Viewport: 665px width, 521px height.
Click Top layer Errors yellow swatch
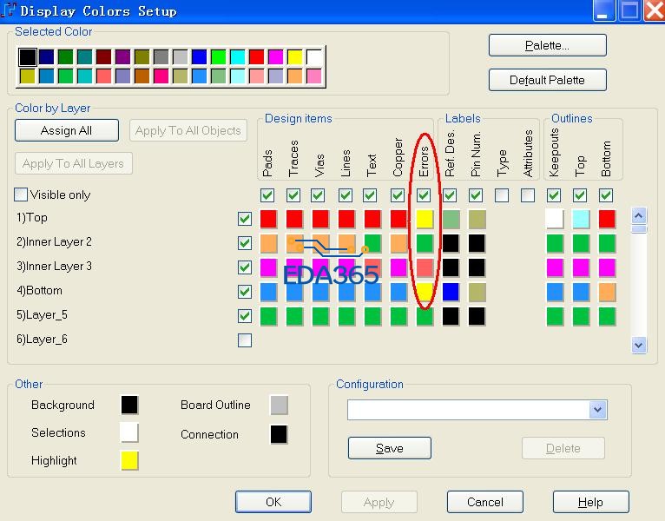point(425,220)
